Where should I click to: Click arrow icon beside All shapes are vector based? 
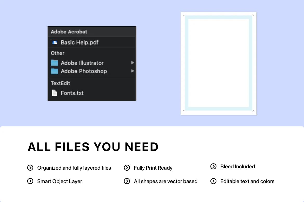(127, 181)
